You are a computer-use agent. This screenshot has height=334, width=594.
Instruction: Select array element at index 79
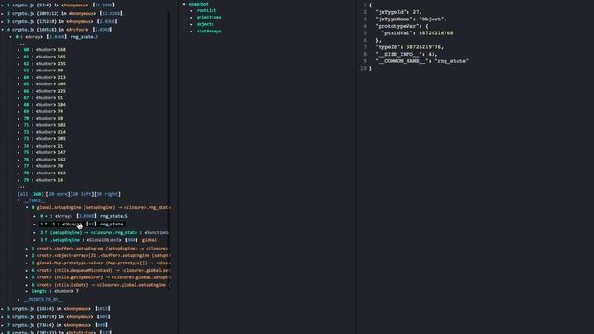(x=44, y=180)
